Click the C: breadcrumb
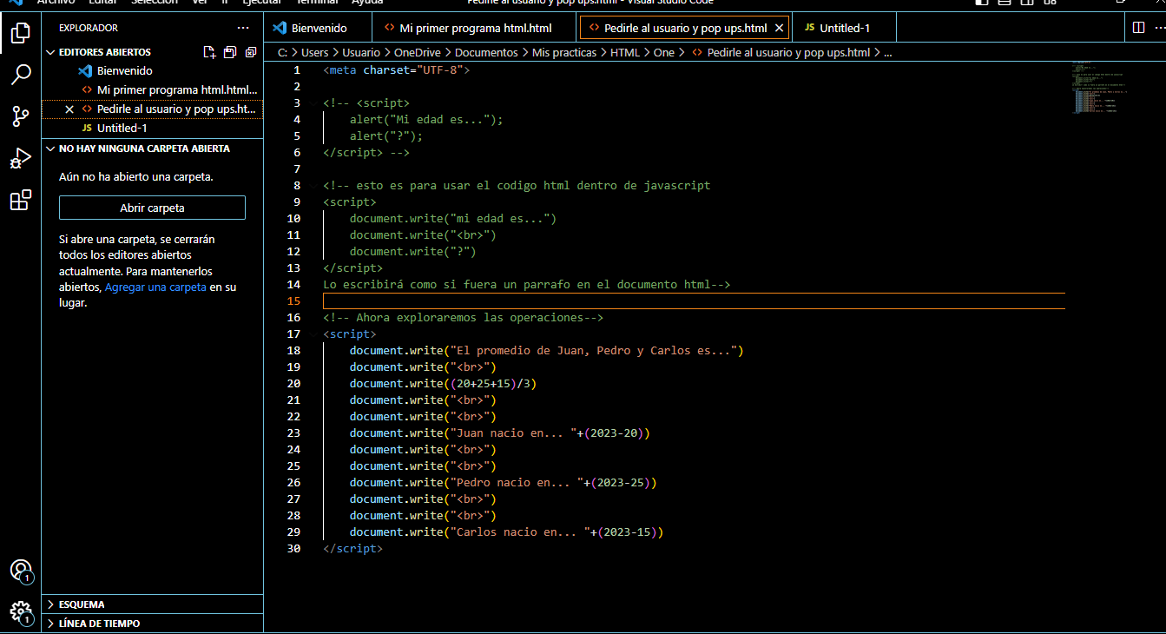Image resolution: width=1166 pixels, height=634 pixels. (282, 52)
